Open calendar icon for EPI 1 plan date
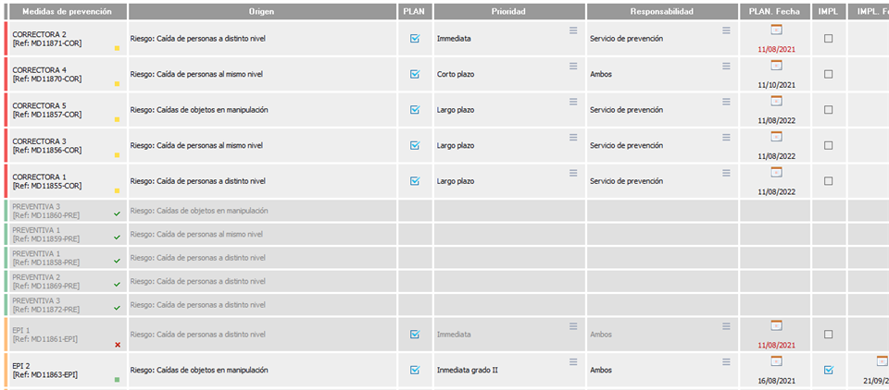The image size is (889, 390). click(776, 325)
